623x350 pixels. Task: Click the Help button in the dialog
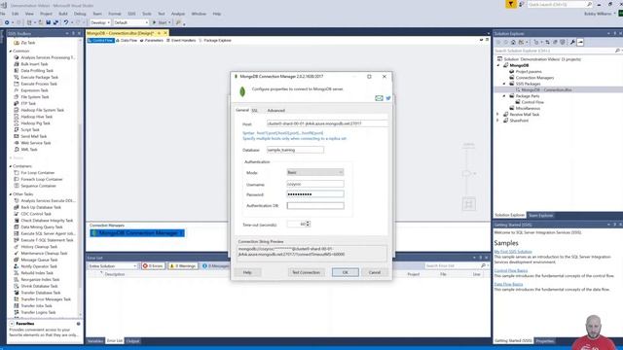(247, 272)
